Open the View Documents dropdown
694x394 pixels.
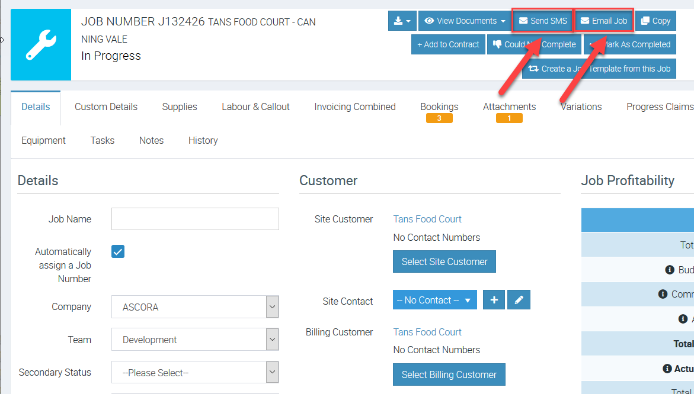coord(465,21)
